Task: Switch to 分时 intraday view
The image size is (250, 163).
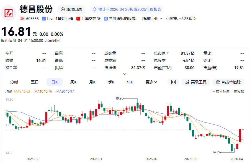Action: coord(14,82)
